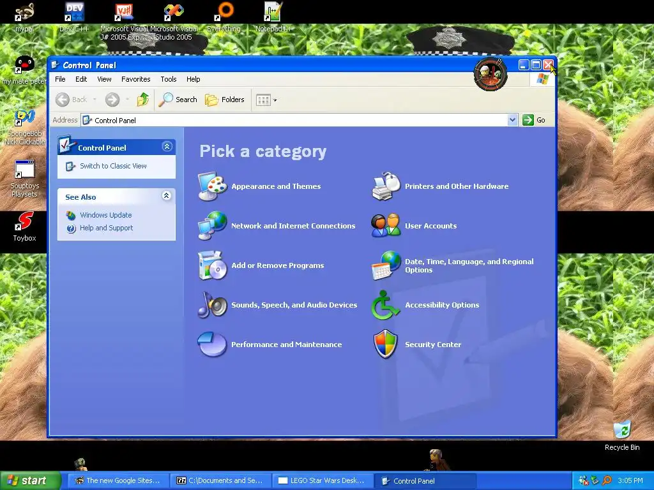Image resolution: width=654 pixels, height=490 pixels.
Task: Click the Start button
Action: [30, 480]
